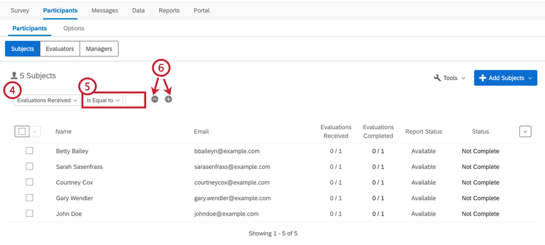545x245 pixels.
Task: Select the name John Doe
Action: (69, 214)
